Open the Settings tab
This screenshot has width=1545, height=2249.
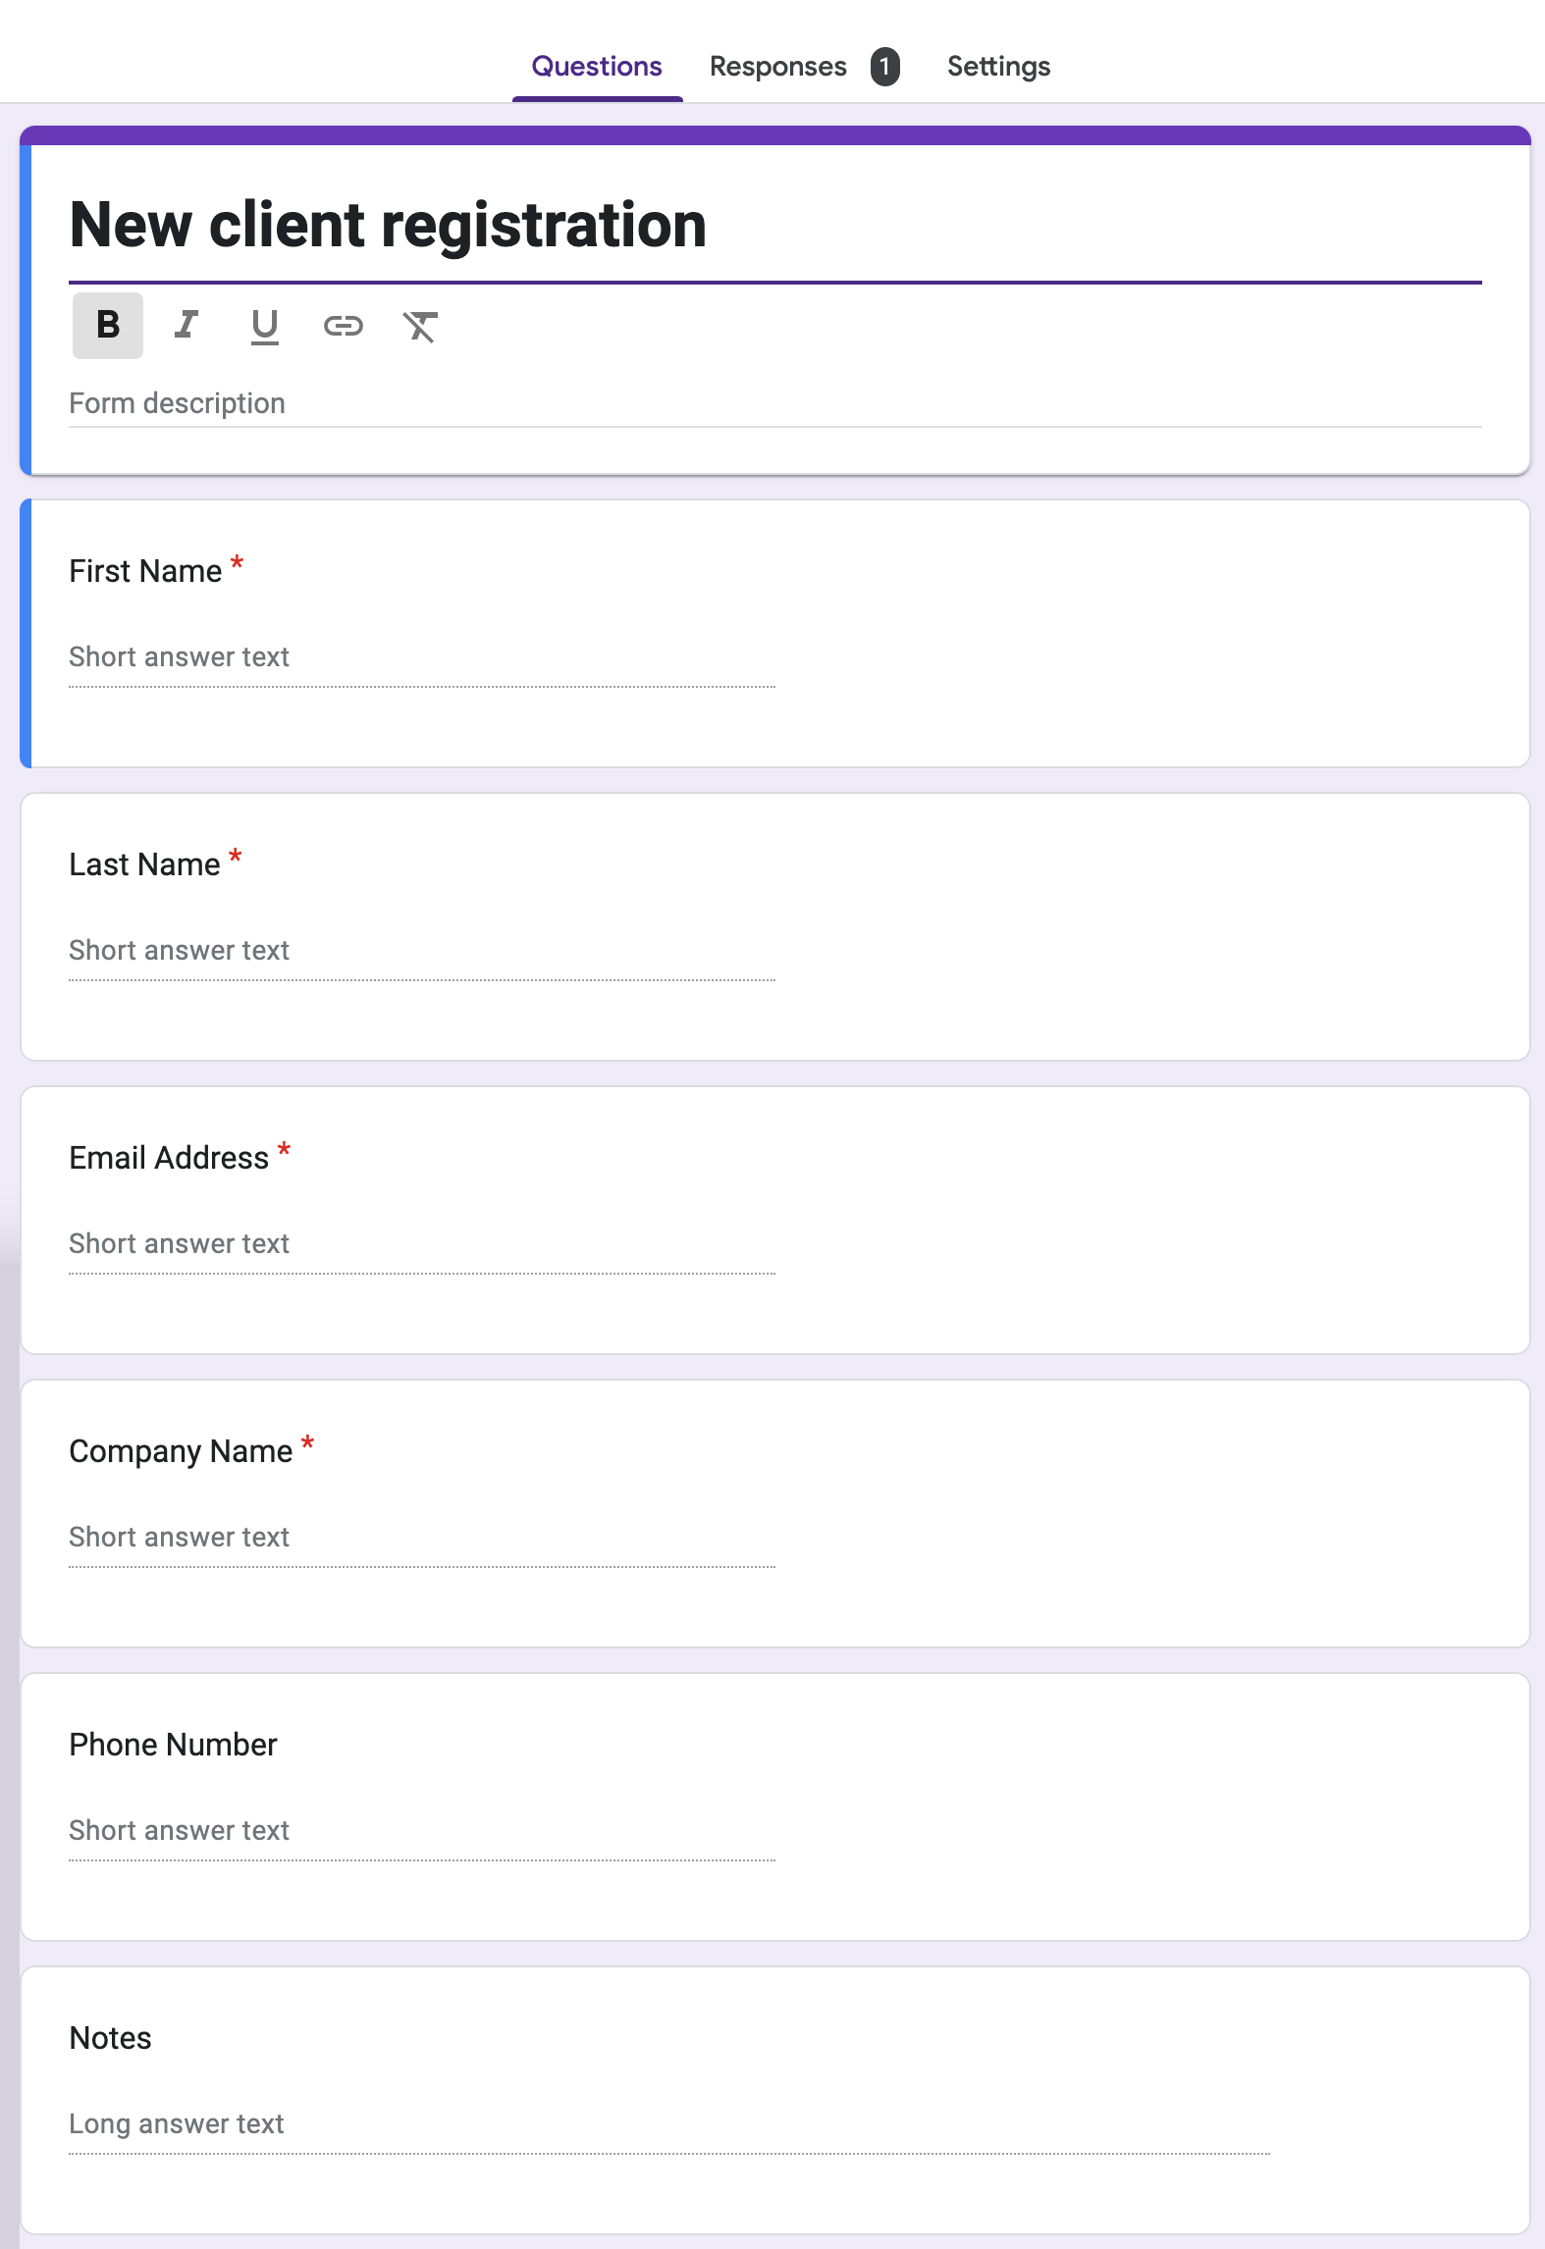(x=998, y=67)
